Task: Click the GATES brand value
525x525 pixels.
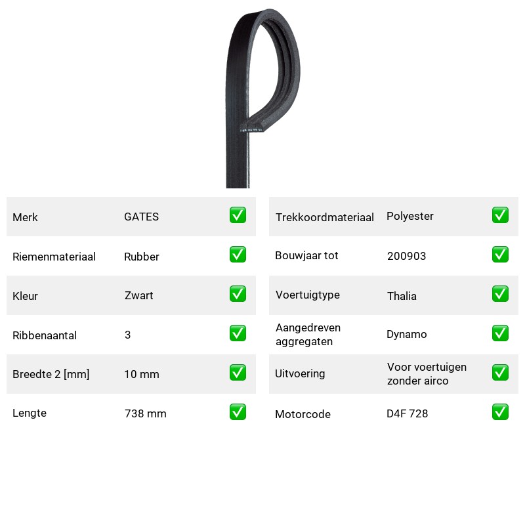Action: (141, 217)
